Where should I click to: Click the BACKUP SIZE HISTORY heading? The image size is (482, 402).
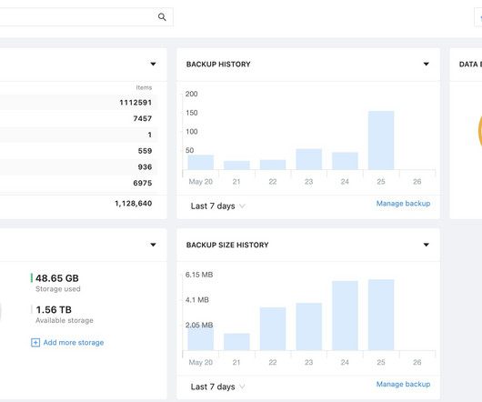[x=227, y=245]
